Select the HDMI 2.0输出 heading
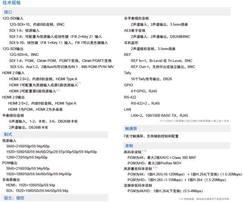 [13, 97]
